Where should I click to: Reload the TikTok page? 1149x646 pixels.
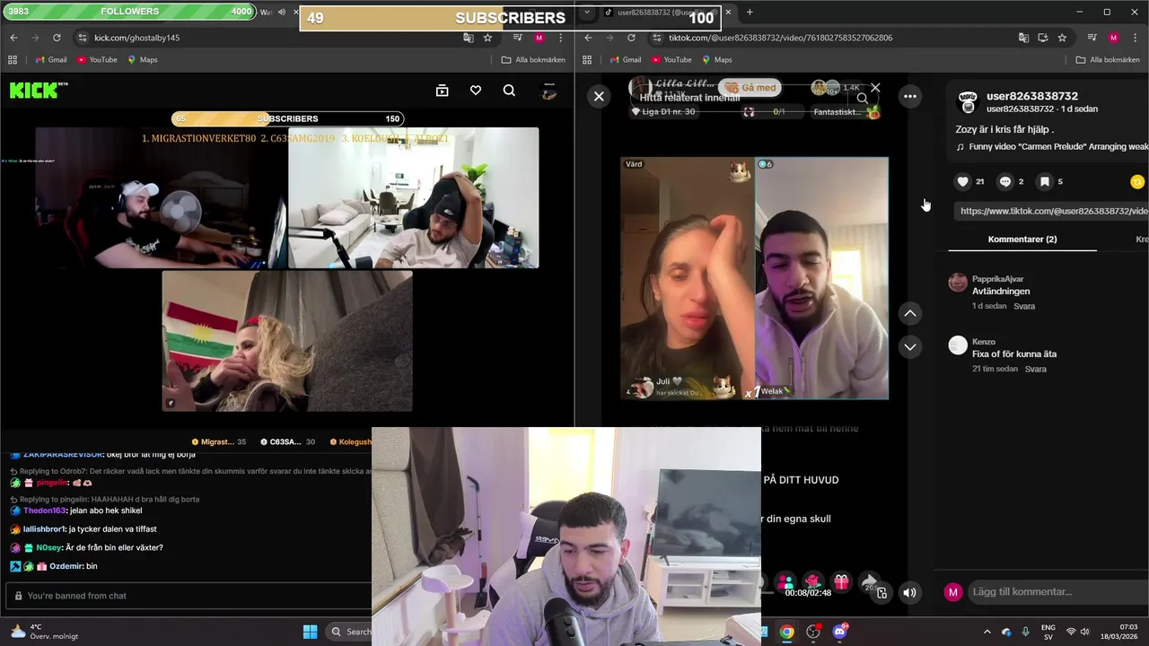coord(631,38)
